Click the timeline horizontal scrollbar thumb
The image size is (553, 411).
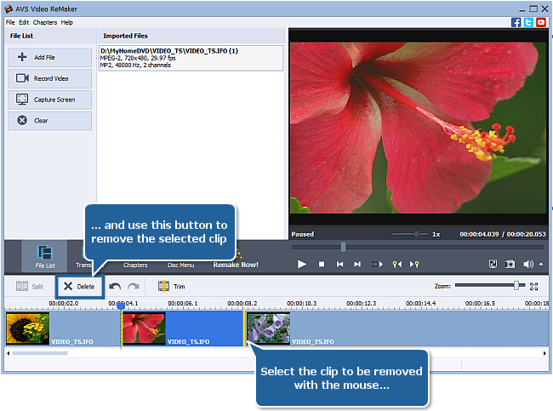(40, 353)
